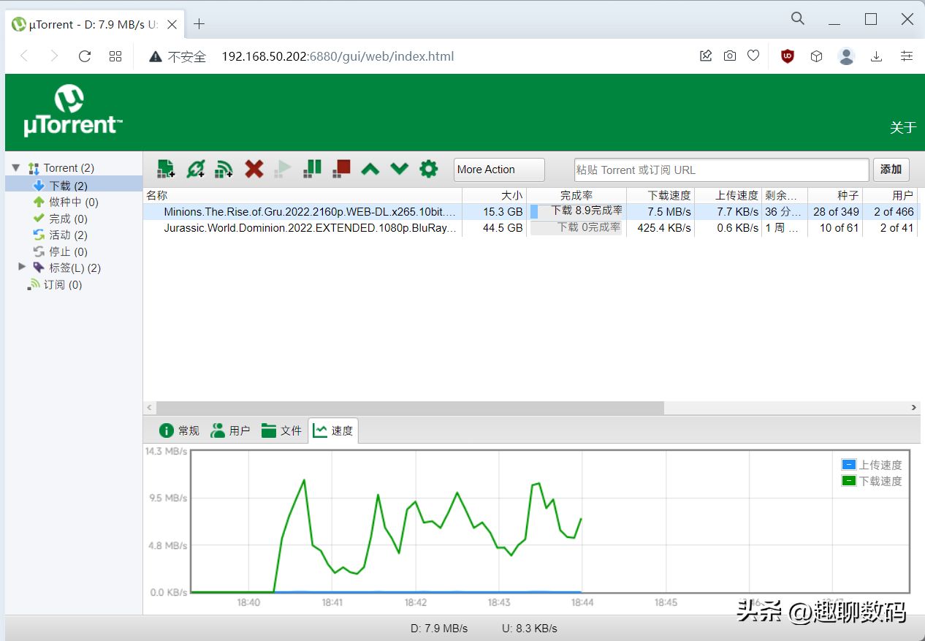
Task: Click the browser search magnifier icon
Action: click(x=798, y=19)
